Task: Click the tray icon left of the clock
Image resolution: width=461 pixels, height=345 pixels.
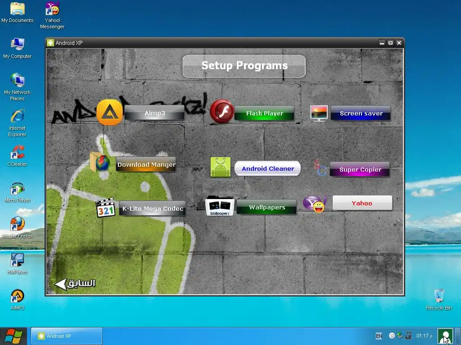Action: point(408,335)
